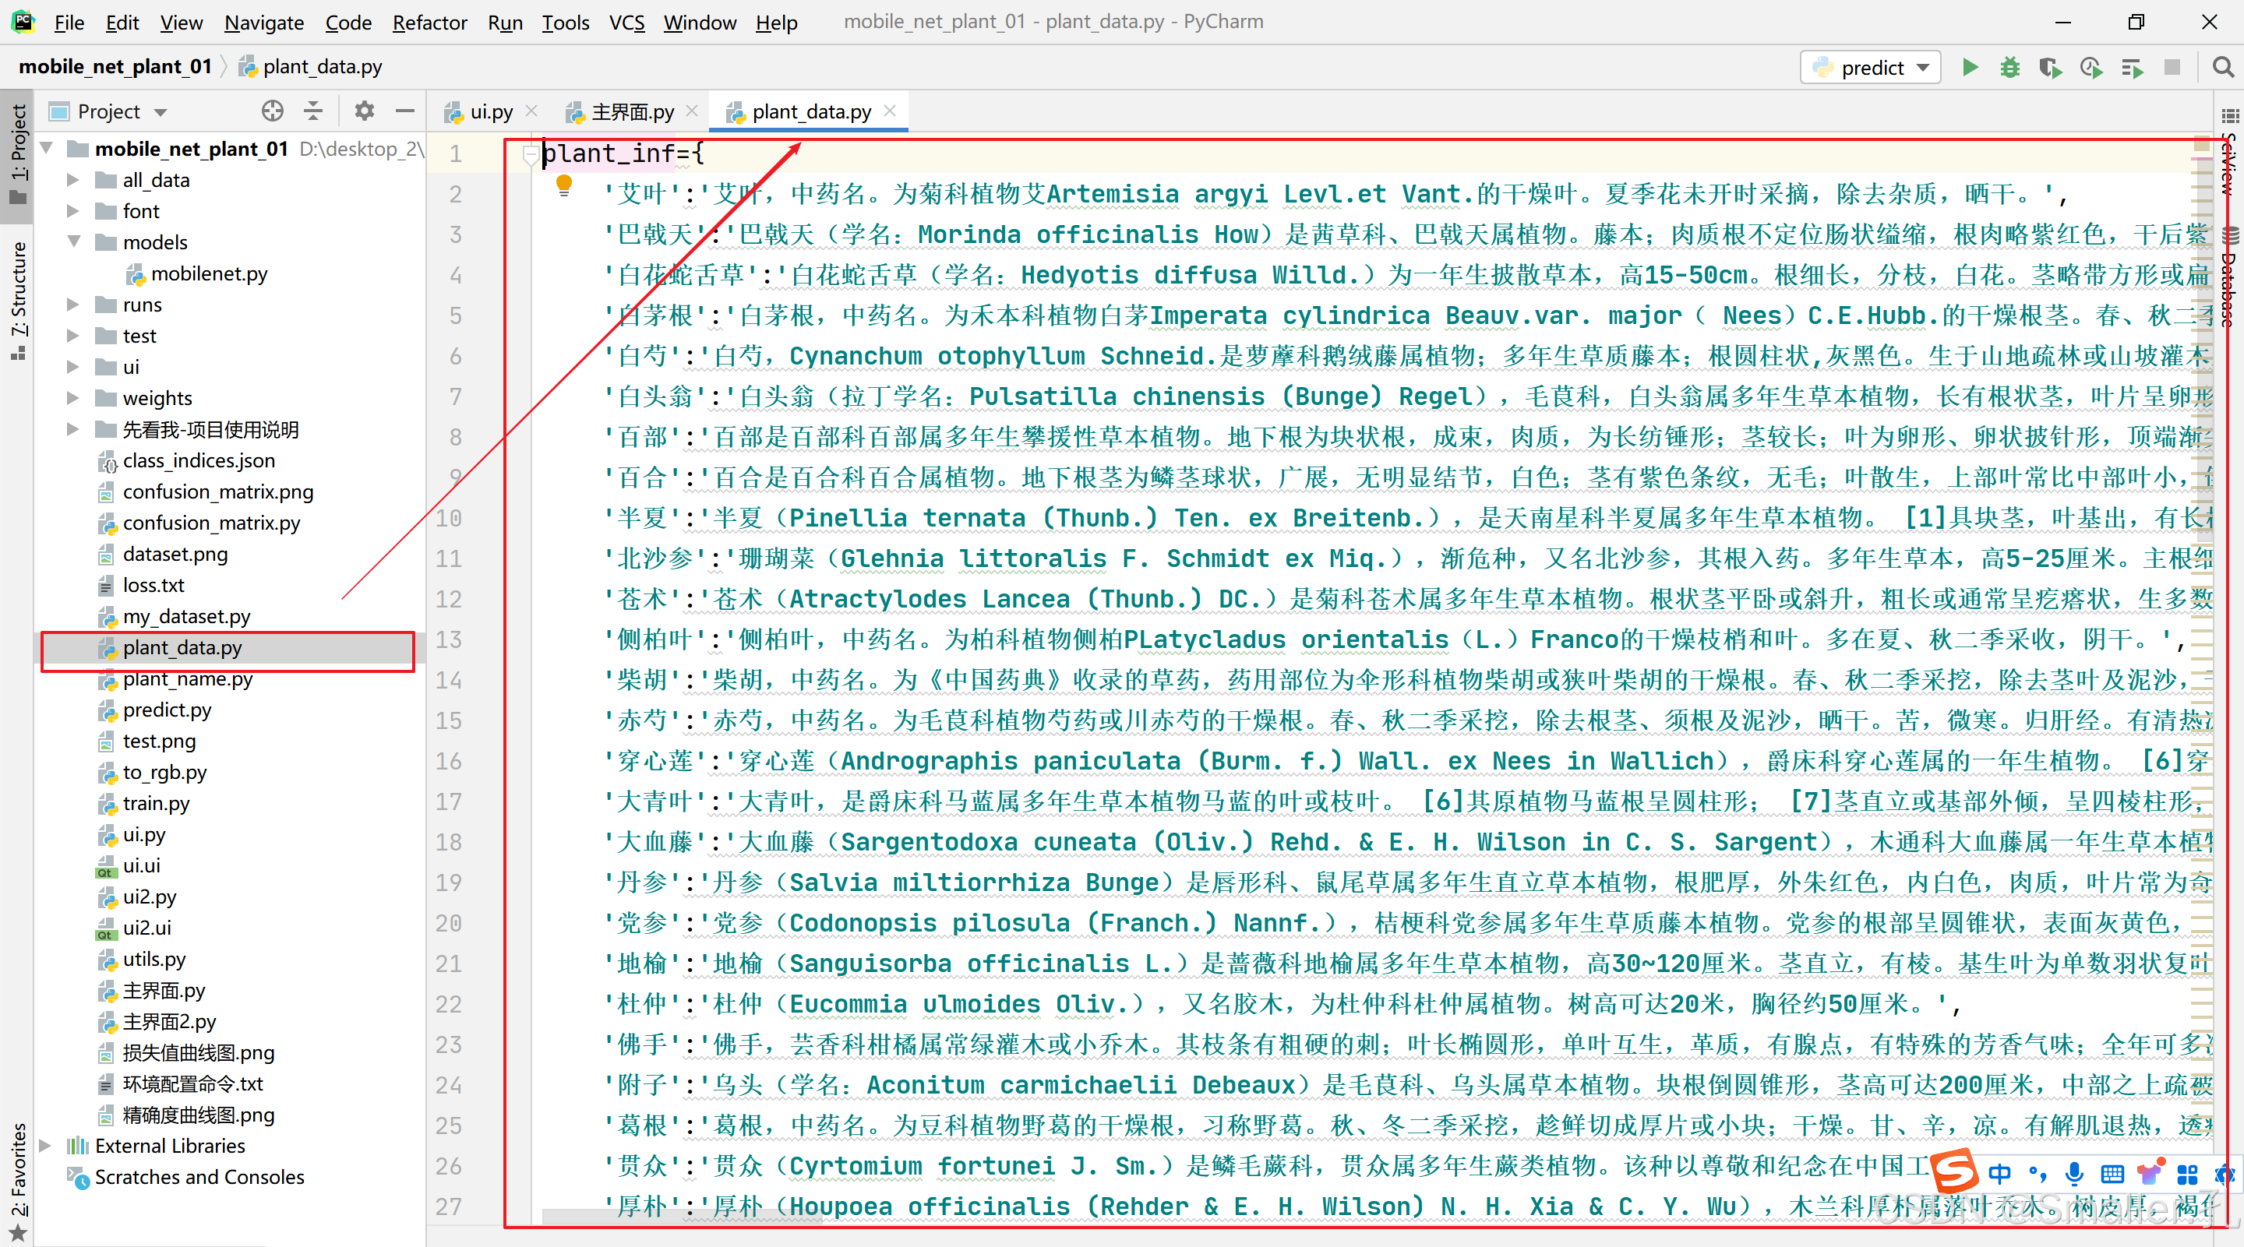Select loss.txt in the project tree
The width and height of the screenshot is (2244, 1247).
coord(153,585)
